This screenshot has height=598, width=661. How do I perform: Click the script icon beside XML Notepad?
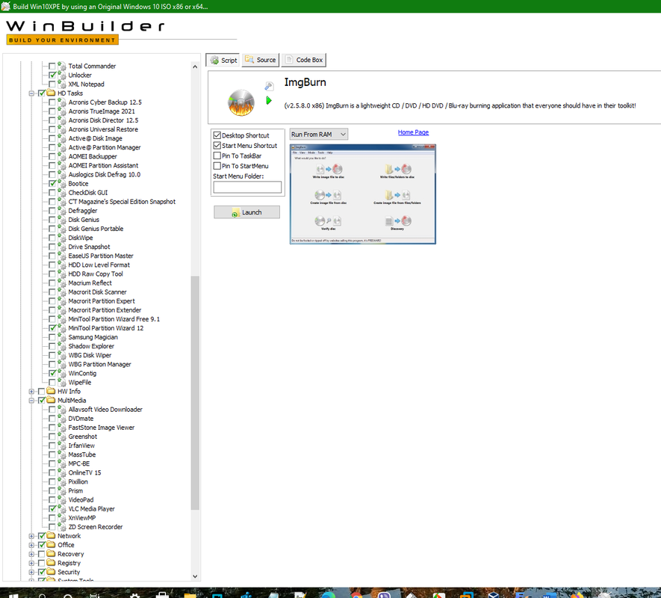point(62,84)
